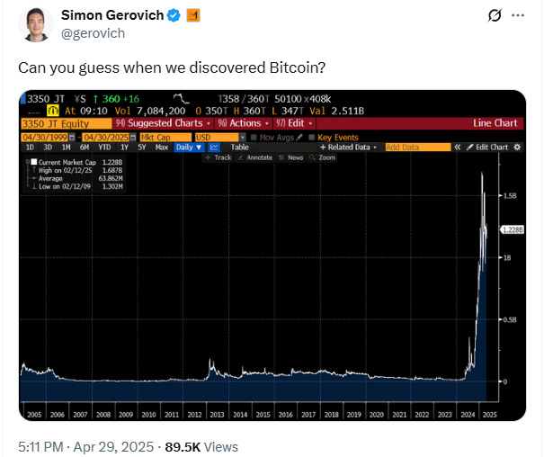The height and width of the screenshot is (457, 544).
Task: Click the Line Chart label
Action: [x=495, y=123]
